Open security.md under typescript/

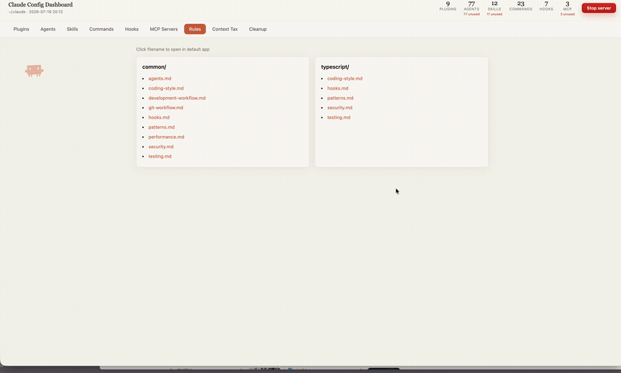(340, 108)
